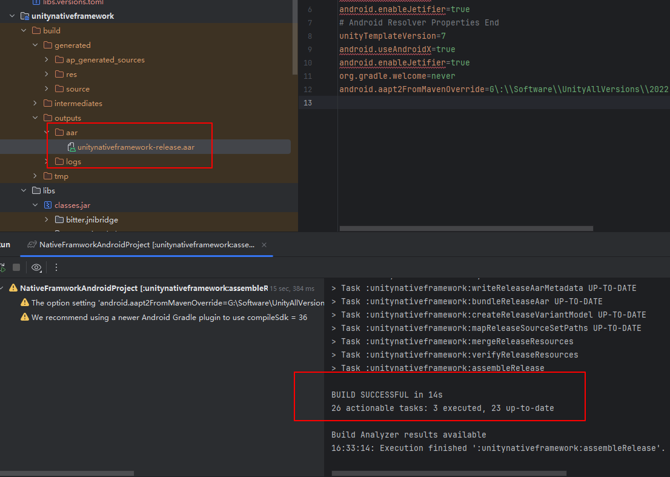Click warning icon beside compileSdk recommendation
The width and height of the screenshot is (670, 477).
25,317
